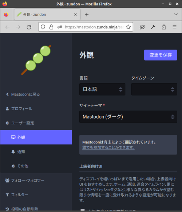
Task: Click the site security padlock icon
Action: pos(51,27)
